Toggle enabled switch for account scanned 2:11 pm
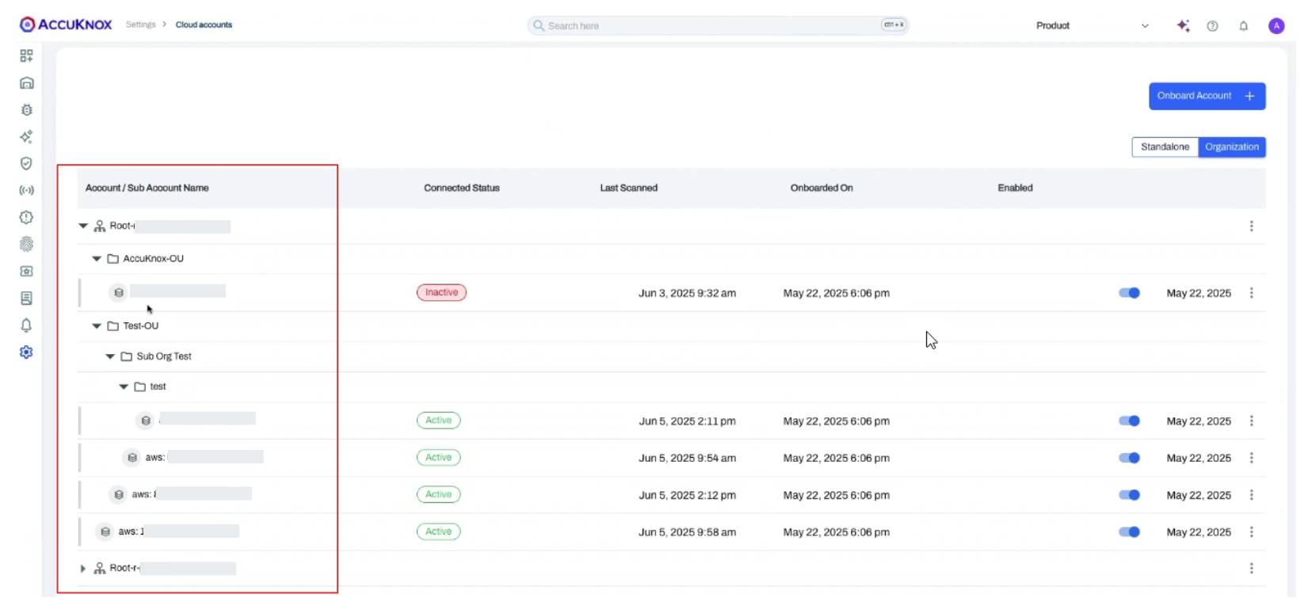The height and width of the screenshot is (613, 1312). [1129, 421]
